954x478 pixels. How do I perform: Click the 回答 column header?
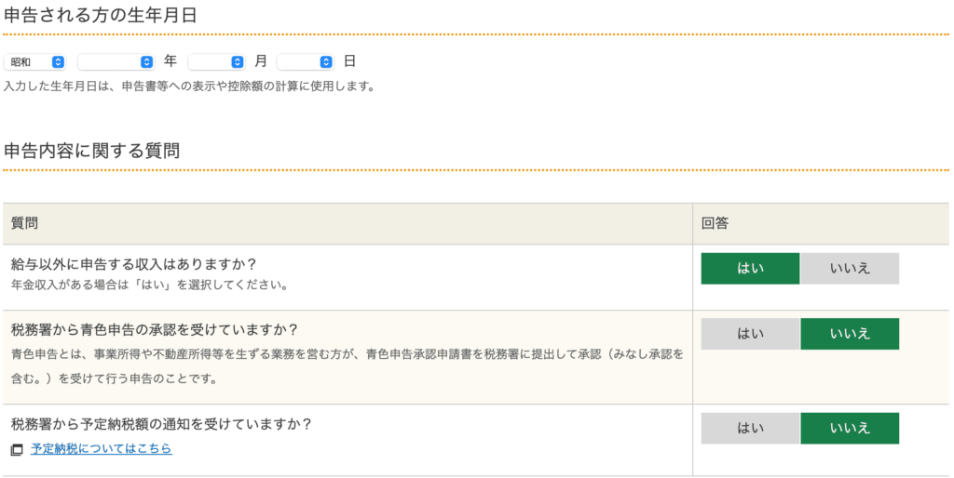click(x=715, y=223)
